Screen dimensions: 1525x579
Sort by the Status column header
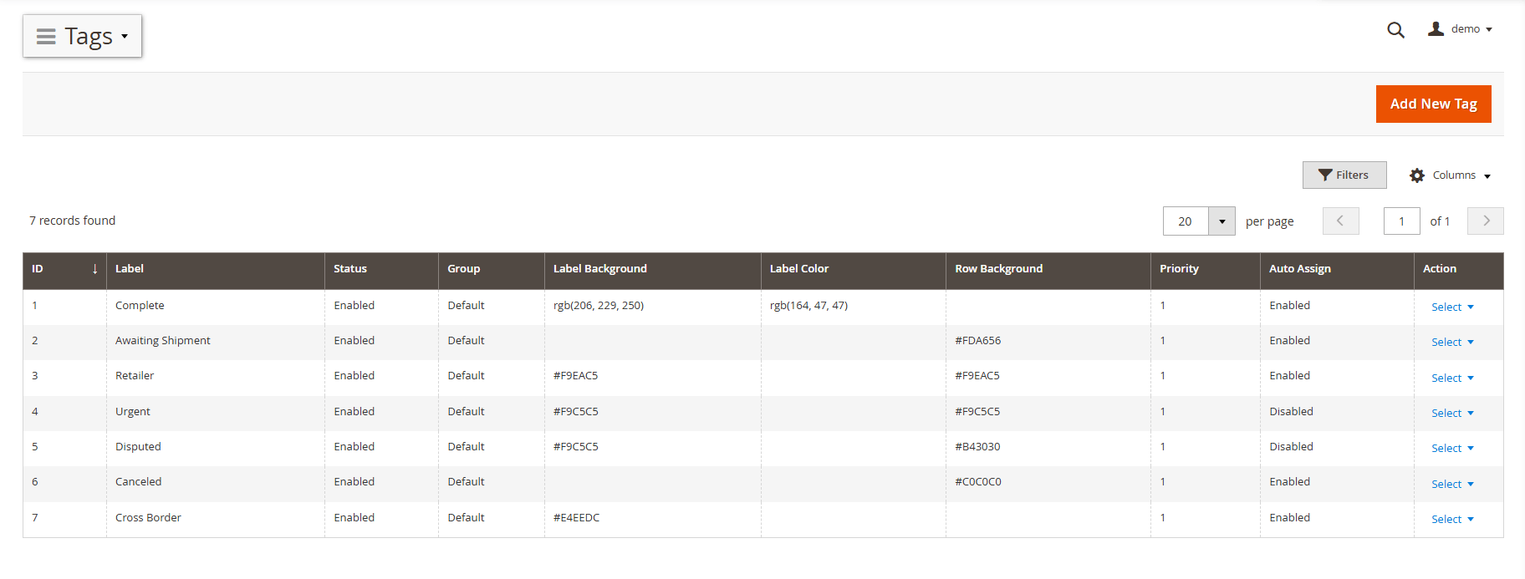point(350,269)
